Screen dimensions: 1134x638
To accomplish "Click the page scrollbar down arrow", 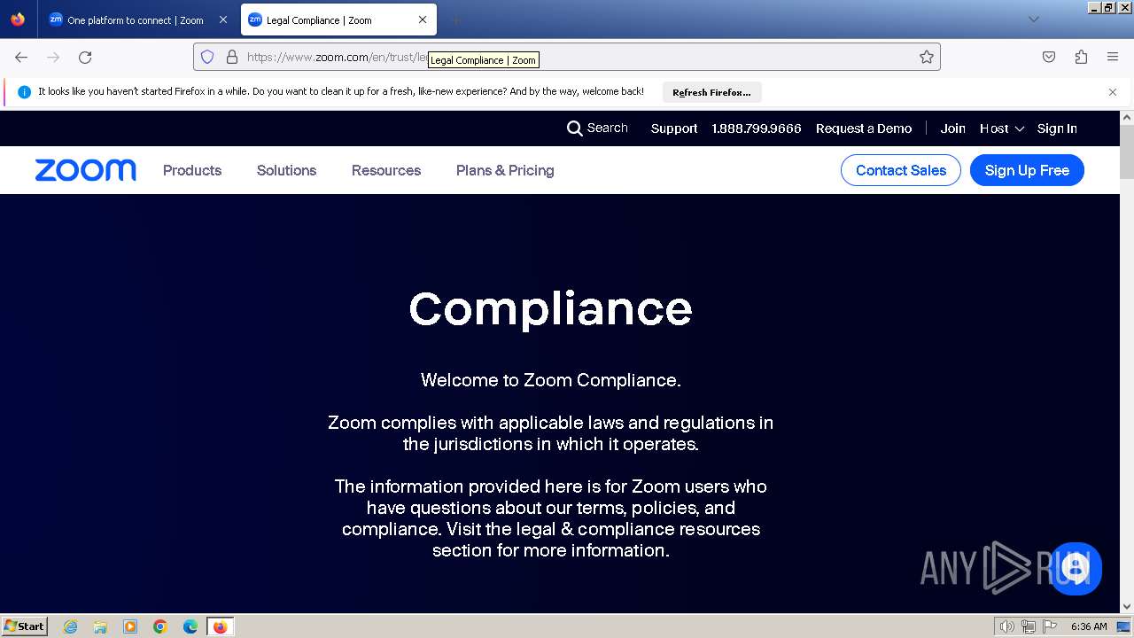I will tap(1127, 606).
